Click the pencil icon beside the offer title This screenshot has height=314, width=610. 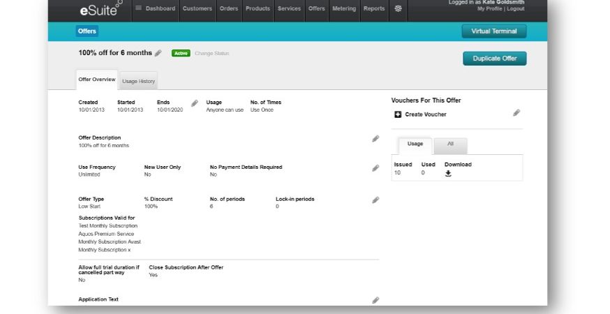pyautogui.click(x=158, y=53)
